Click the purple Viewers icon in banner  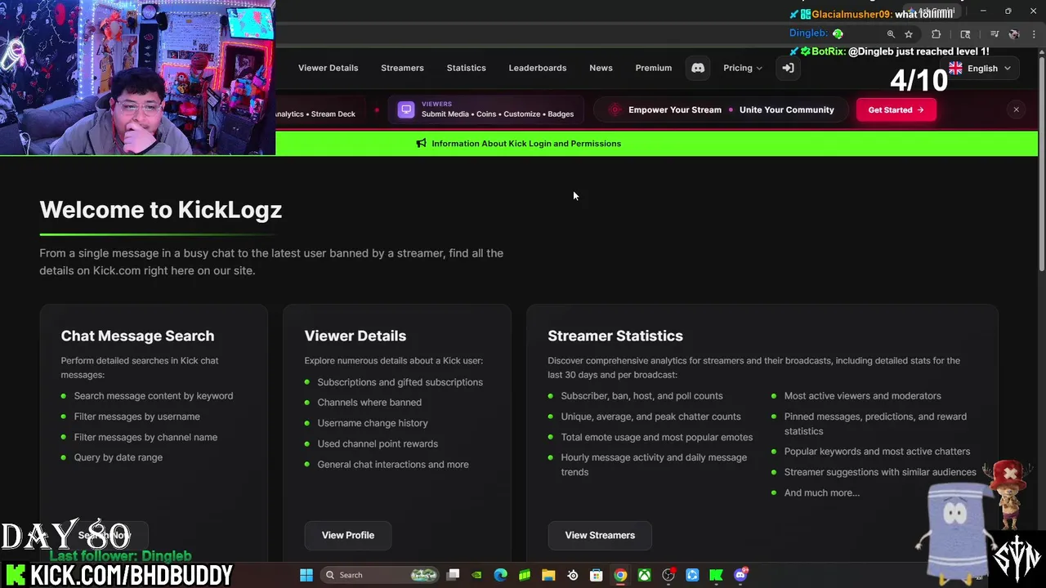pos(406,109)
